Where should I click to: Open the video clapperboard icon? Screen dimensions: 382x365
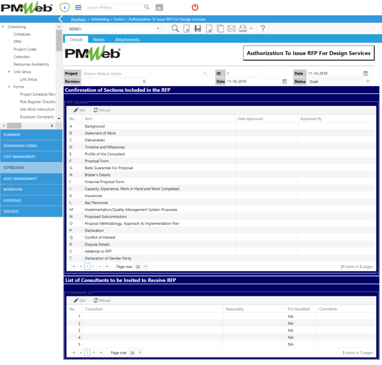coord(159,7)
